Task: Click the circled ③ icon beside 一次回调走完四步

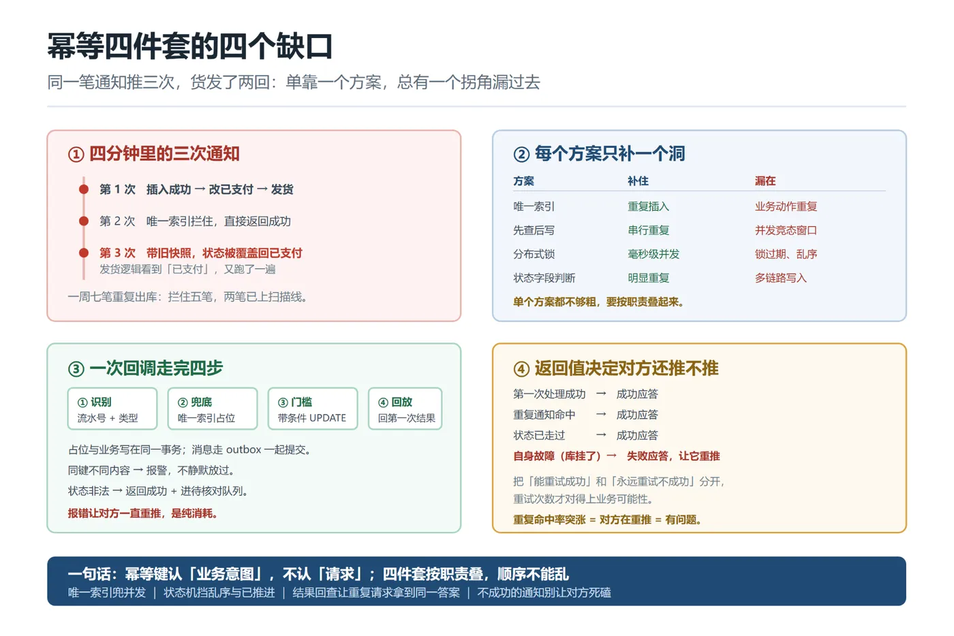Action: pyautogui.click(x=76, y=369)
